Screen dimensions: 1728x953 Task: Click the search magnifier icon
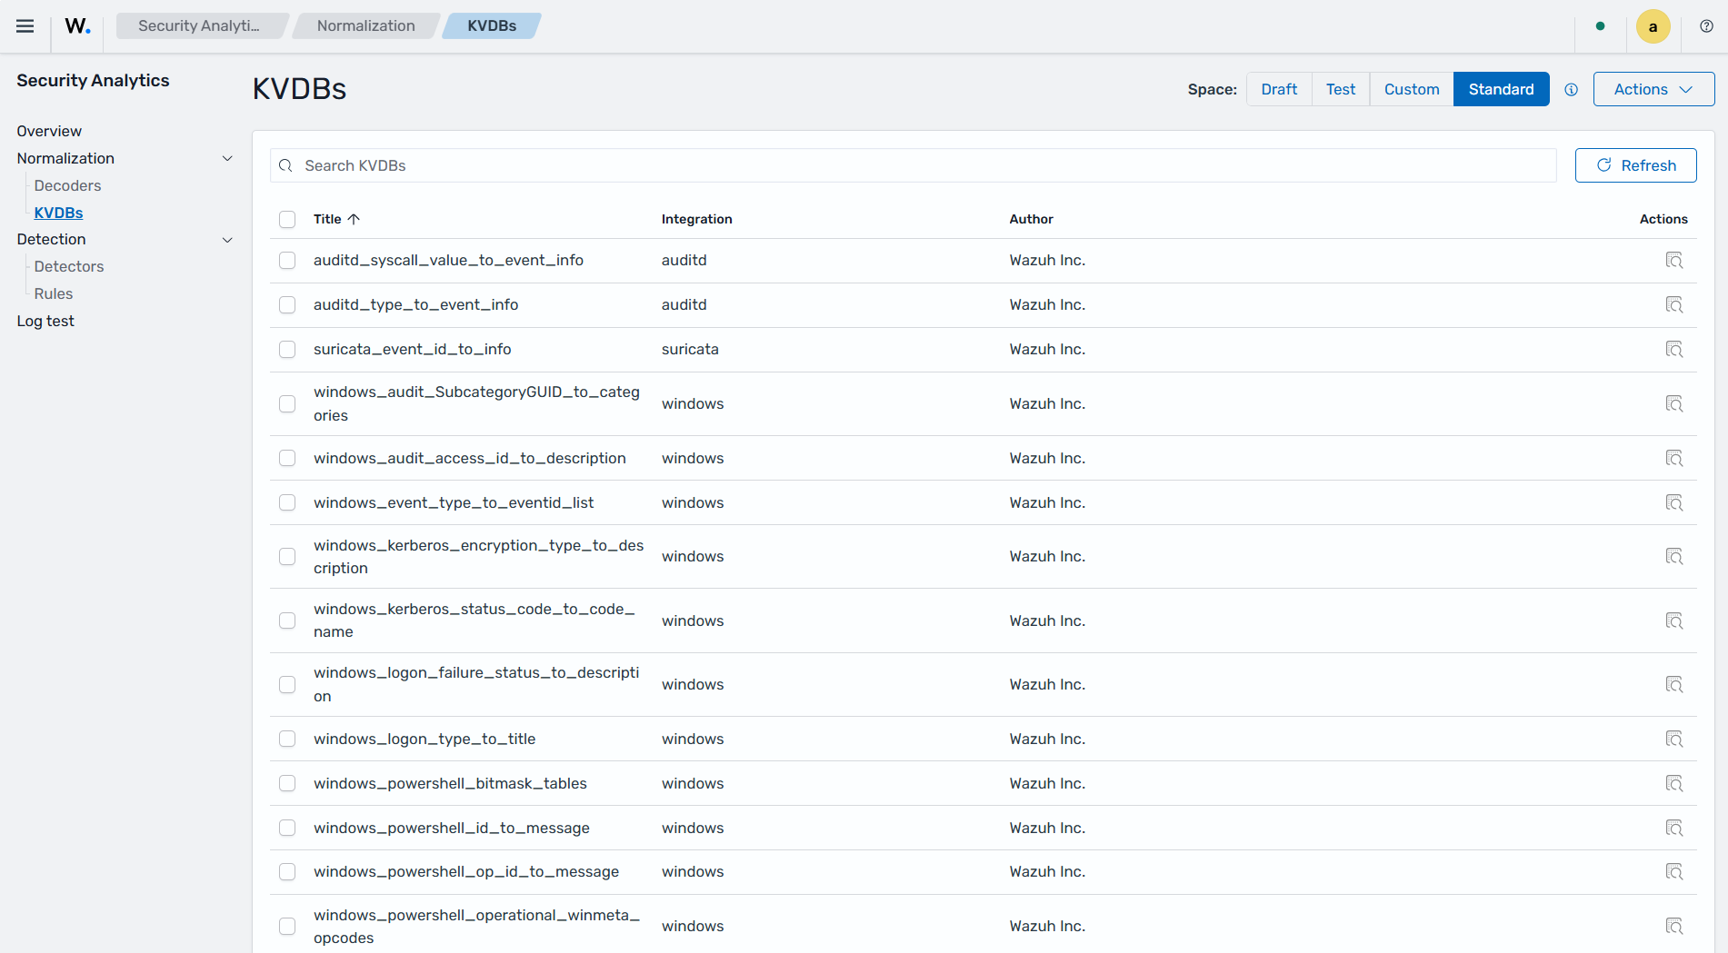[x=285, y=165]
